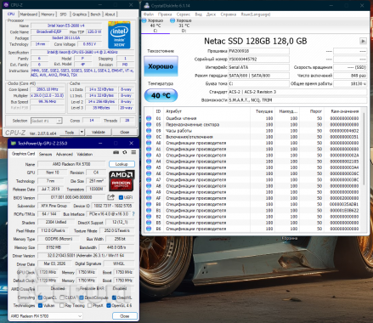This screenshot has height=323, width=373.
Task: Click the status circle for disk C: at 40 °C
Action: 144,20
